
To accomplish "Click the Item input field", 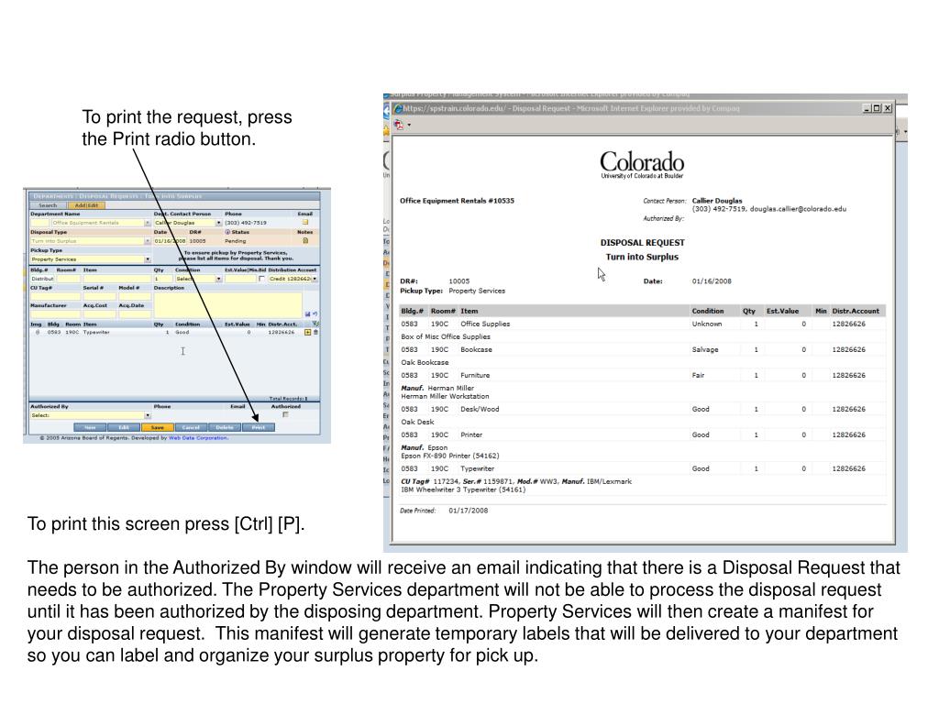I will coord(116,279).
